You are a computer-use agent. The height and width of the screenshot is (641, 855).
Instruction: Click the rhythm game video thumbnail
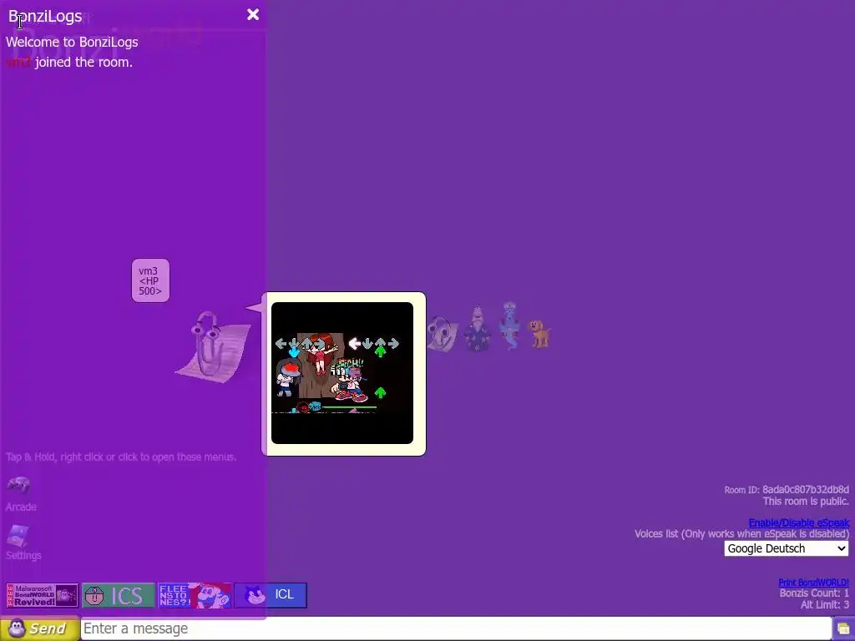point(341,373)
